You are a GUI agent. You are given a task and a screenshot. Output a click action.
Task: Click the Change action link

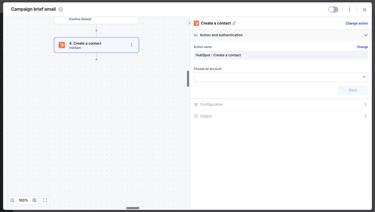click(357, 23)
